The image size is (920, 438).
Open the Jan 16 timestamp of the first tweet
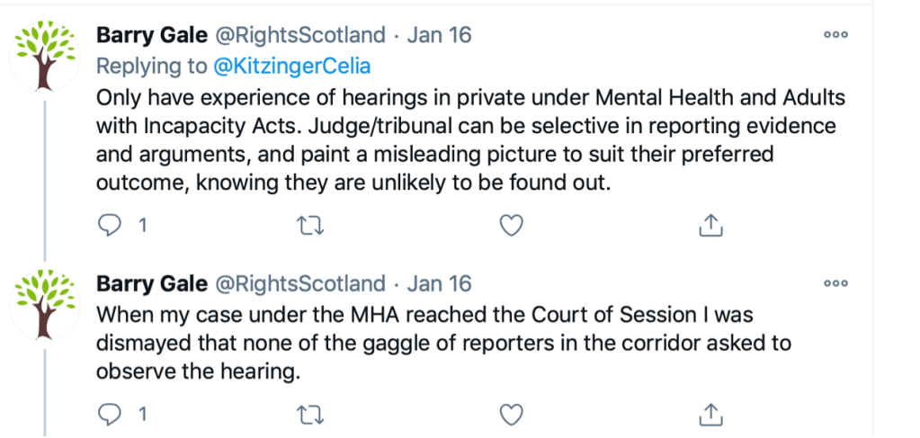pyautogui.click(x=439, y=36)
